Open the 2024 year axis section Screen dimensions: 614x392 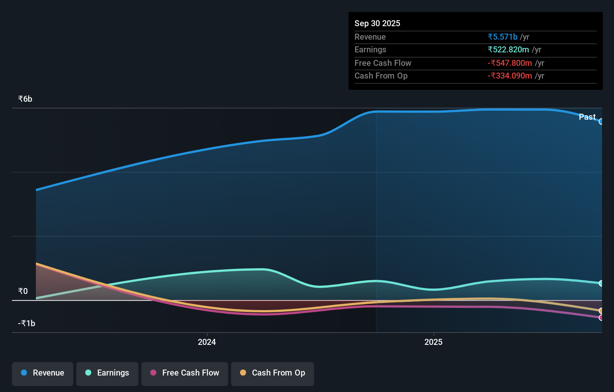click(x=206, y=342)
